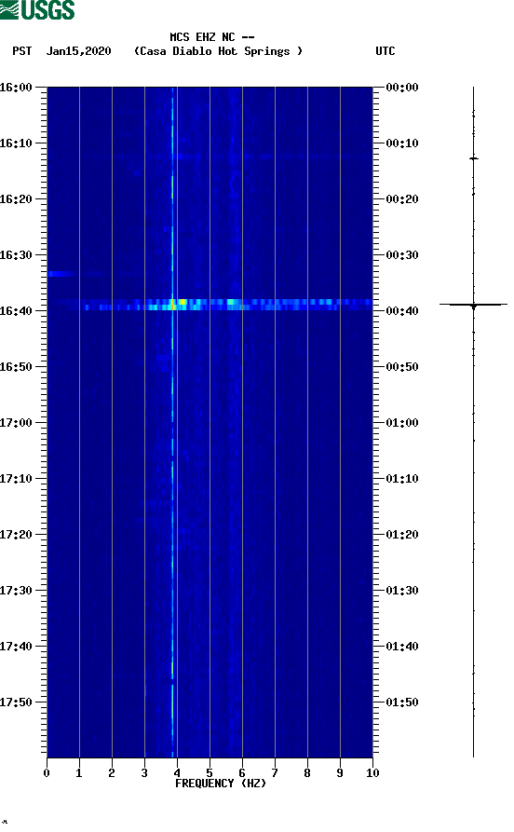Click the 6 Hz frequency tick label
Viewport: 514px width, 832px height.
[242, 772]
